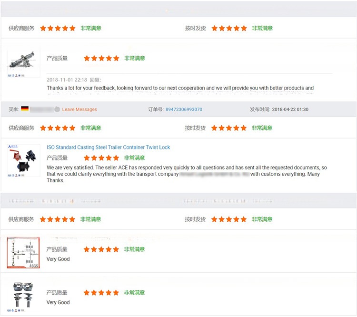Click star rating of first product quality row
The width and height of the screenshot is (357, 317).
point(101,58)
